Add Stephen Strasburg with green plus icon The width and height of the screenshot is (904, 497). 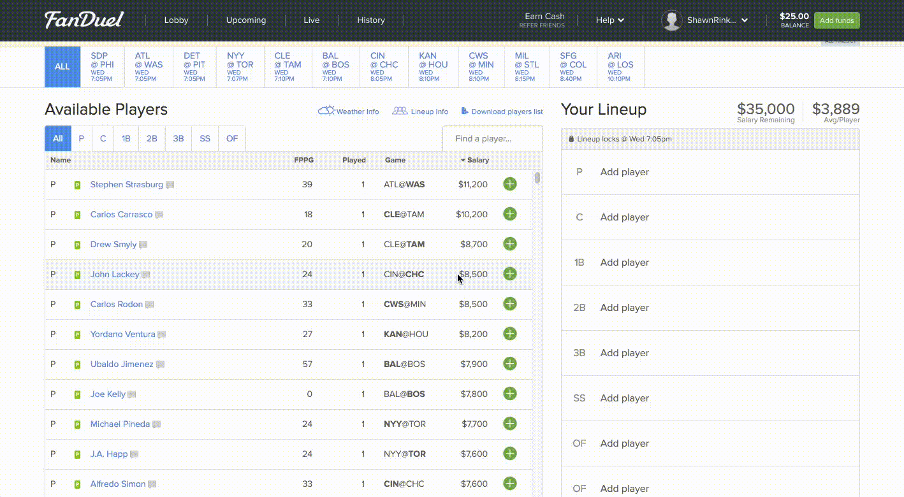pyautogui.click(x=510, y=184)
